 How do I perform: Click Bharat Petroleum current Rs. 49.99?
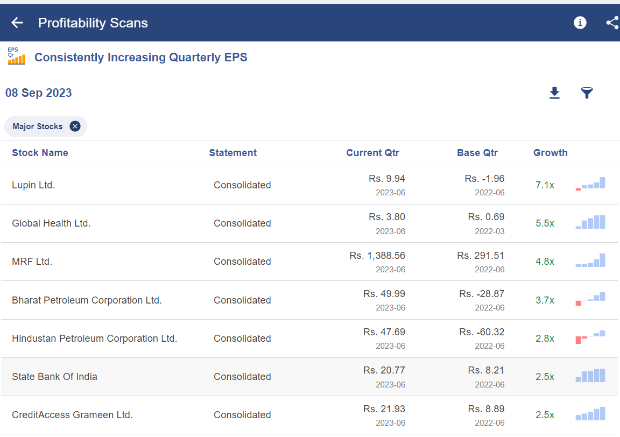point(384,294)
